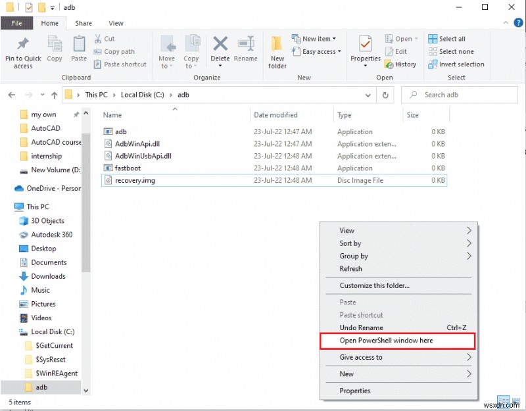Open View submenu in context menu
526x411 pixels.
click(398, 231)
